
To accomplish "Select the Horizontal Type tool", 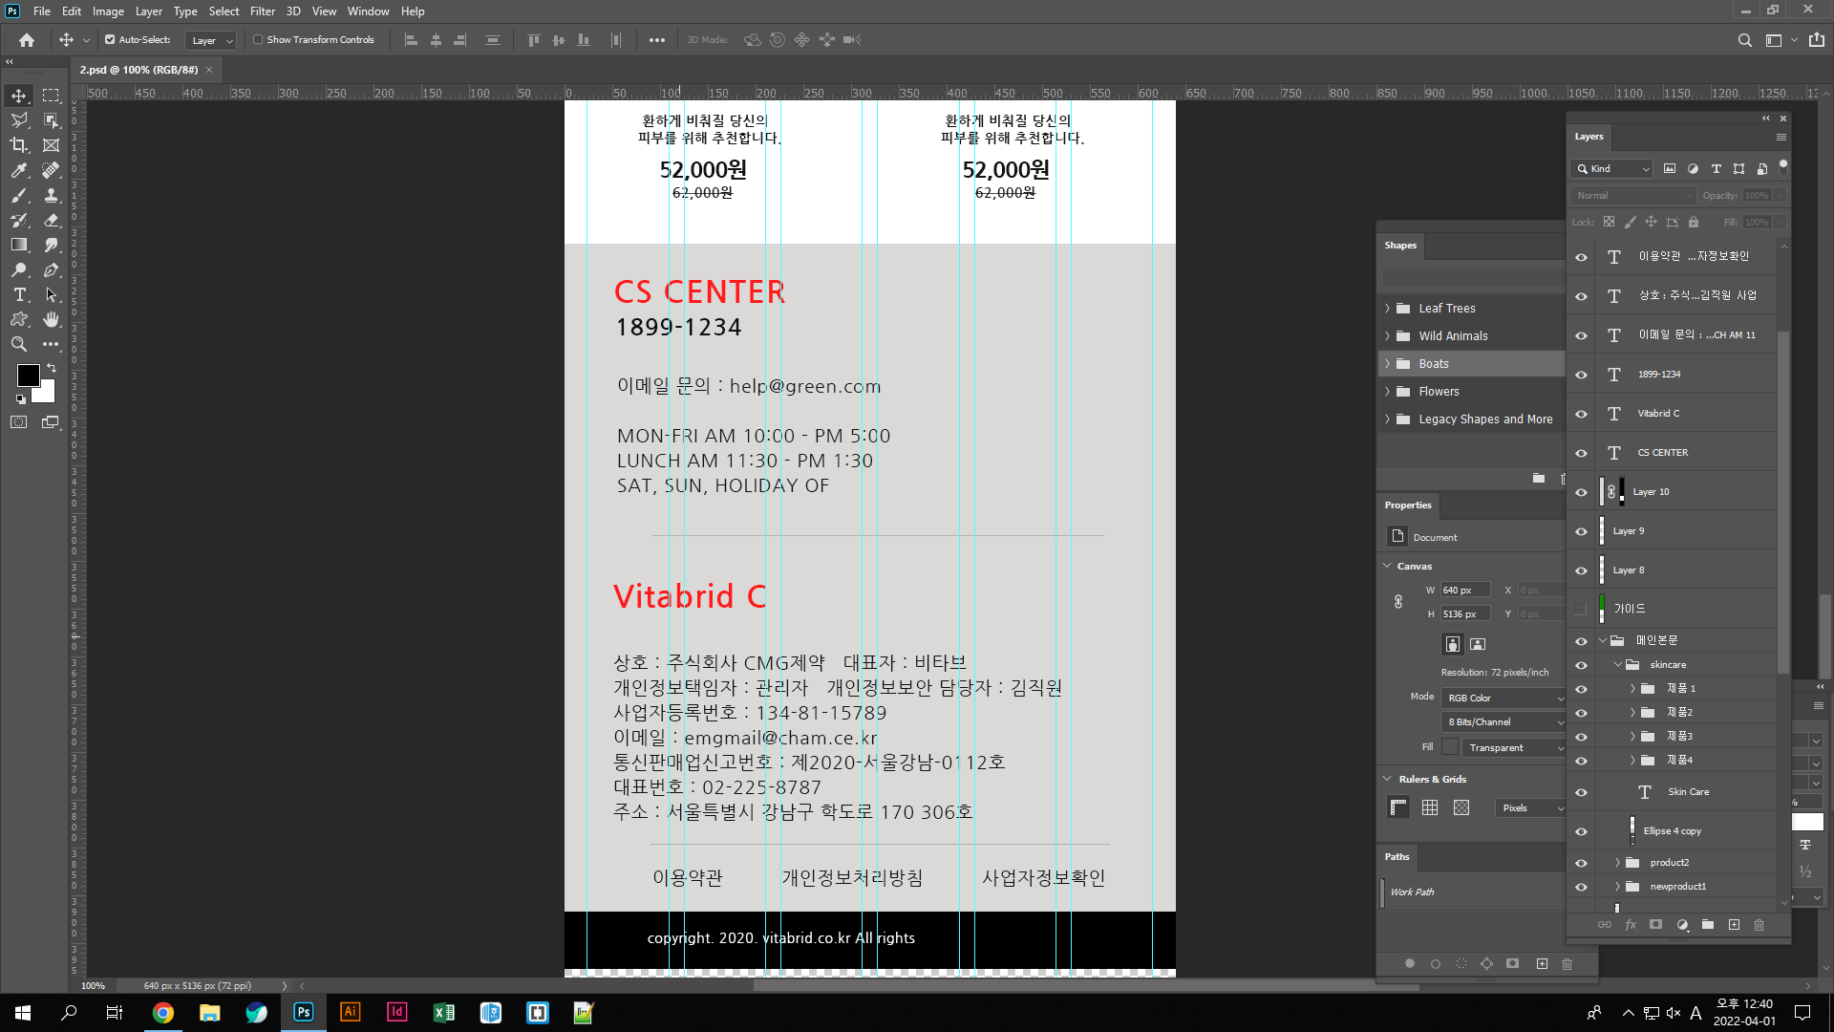I will [x=19, y=295].
